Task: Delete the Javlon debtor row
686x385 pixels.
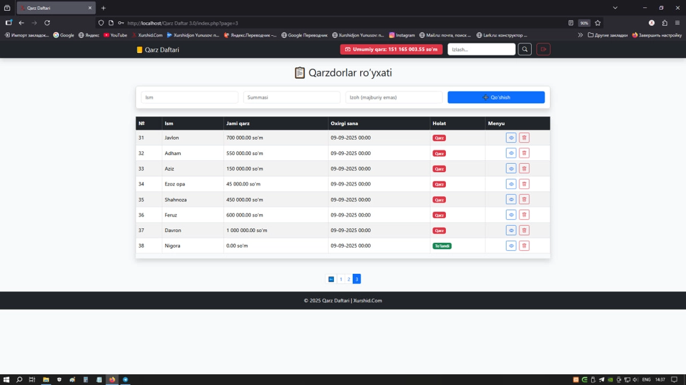Action: [x=524, y=138]
